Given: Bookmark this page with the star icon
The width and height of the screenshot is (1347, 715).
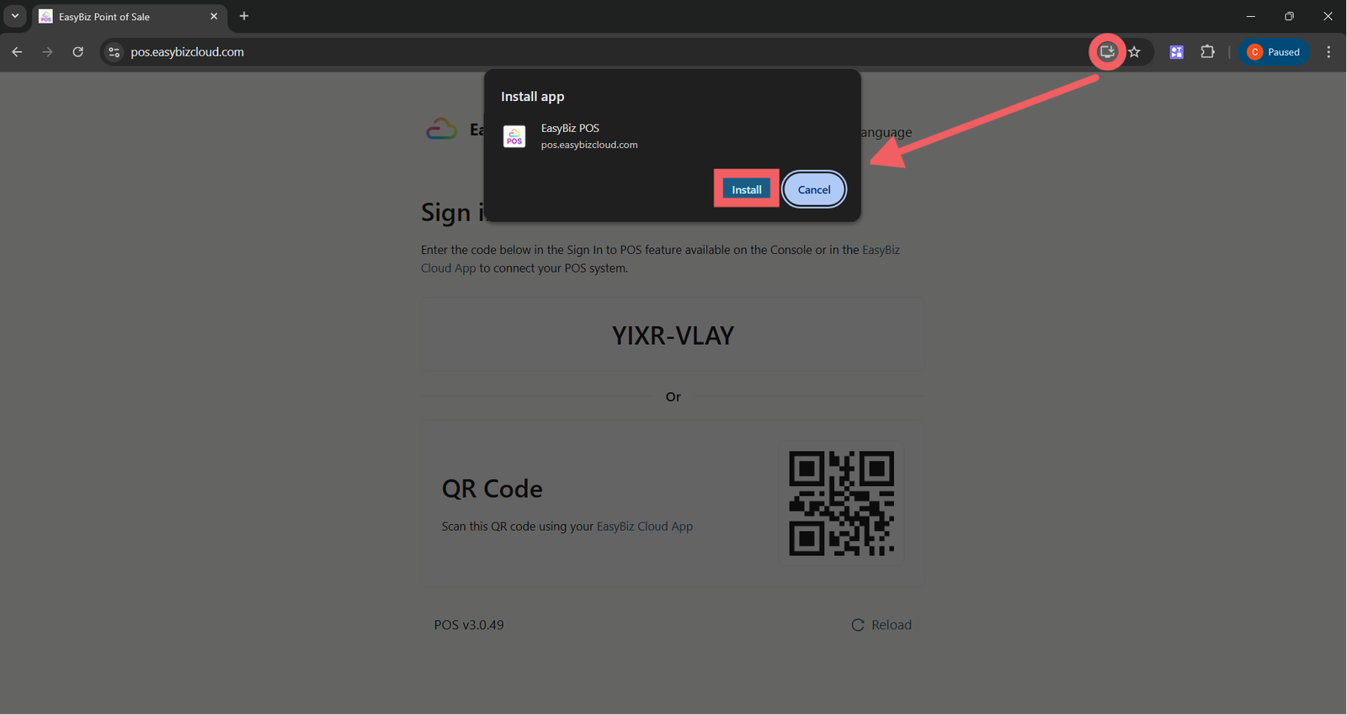Looking at the screenshot, I should (x=1135, y=52).
